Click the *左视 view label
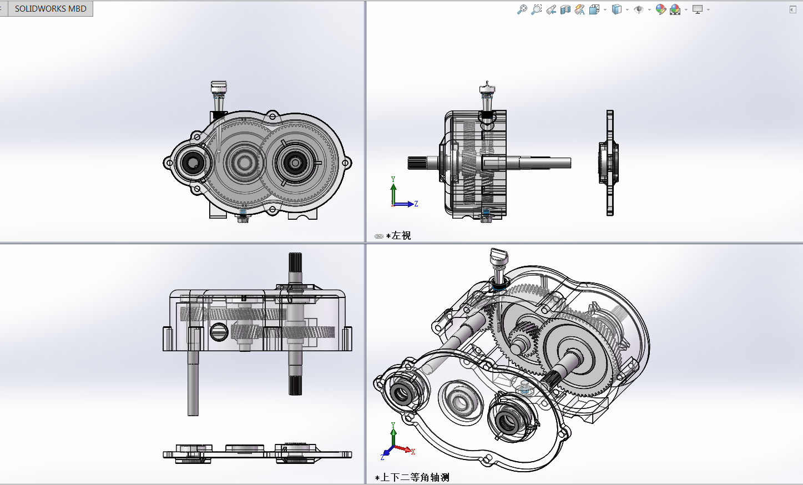The width and height of the screenshot is (803, 485). pos(398,236)
